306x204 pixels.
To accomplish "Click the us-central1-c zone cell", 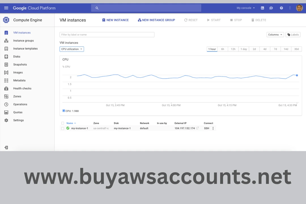I will click(x=101, y=128).
